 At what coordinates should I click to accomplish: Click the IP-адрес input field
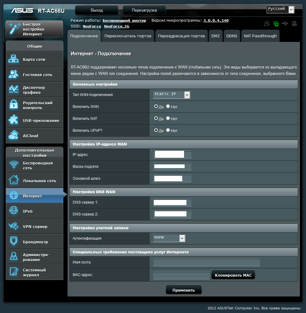pyautogui.click(x=172, y=154)
